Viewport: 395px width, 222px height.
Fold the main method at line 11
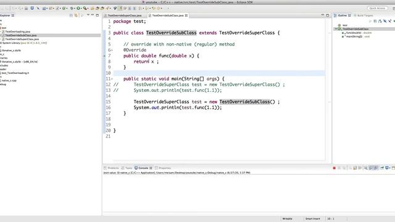pyautogui.click(x=112, y=79)
